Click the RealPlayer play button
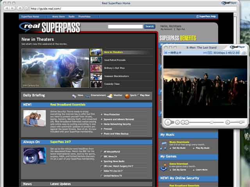250x187 pixels. coord(168,122)
